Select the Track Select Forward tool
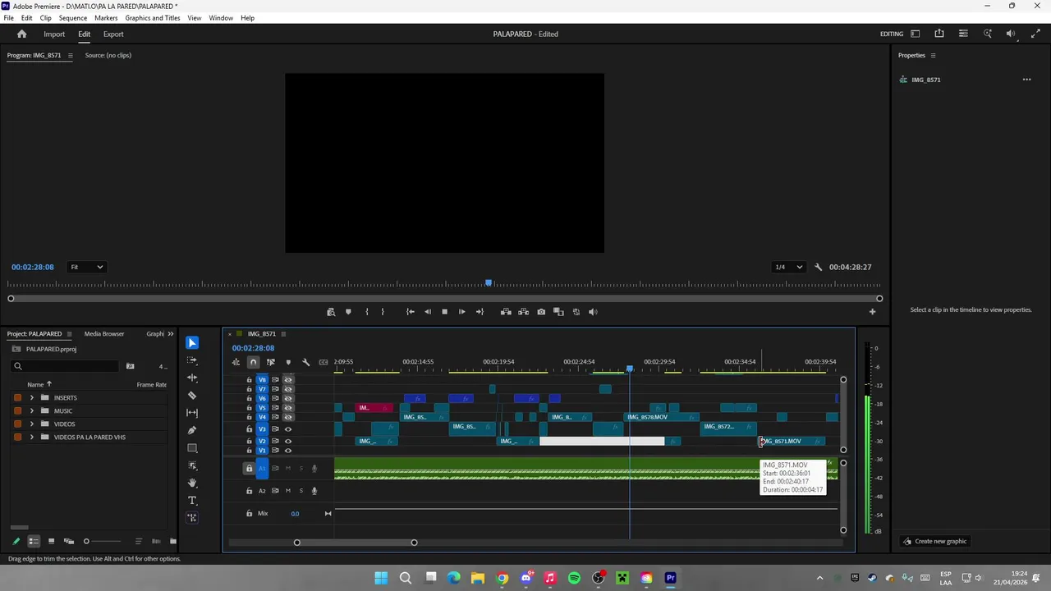Image resolution: width=1051 pixels, height=591 pixels. pos(192,360)
